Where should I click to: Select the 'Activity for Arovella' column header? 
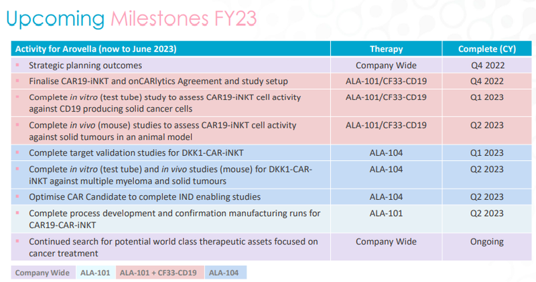click(x=171, y=49)
